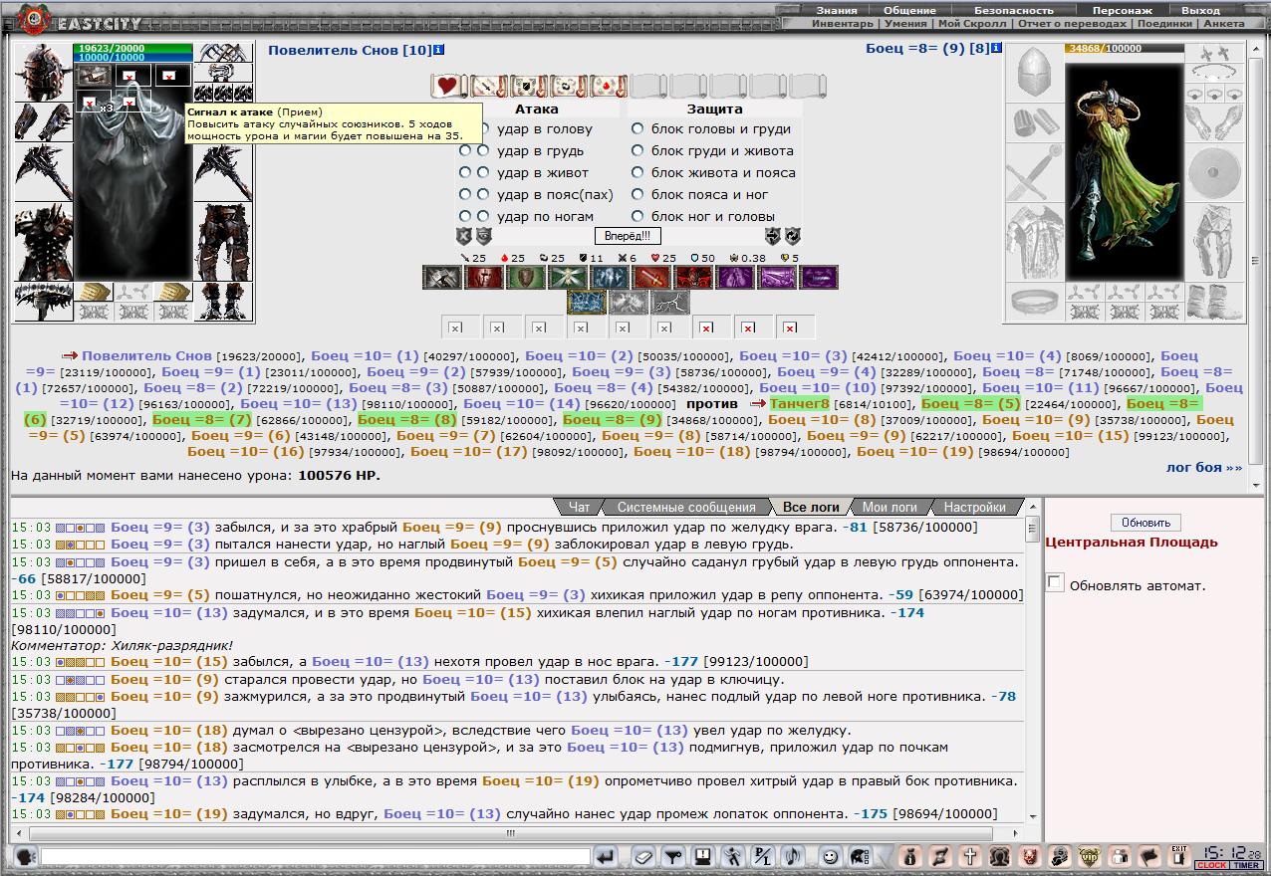The height and width of the screenshot is (876, 1271).
Task: Select блок ног и головы defense option
Action: pyautogui.click(x=637, y=216)
